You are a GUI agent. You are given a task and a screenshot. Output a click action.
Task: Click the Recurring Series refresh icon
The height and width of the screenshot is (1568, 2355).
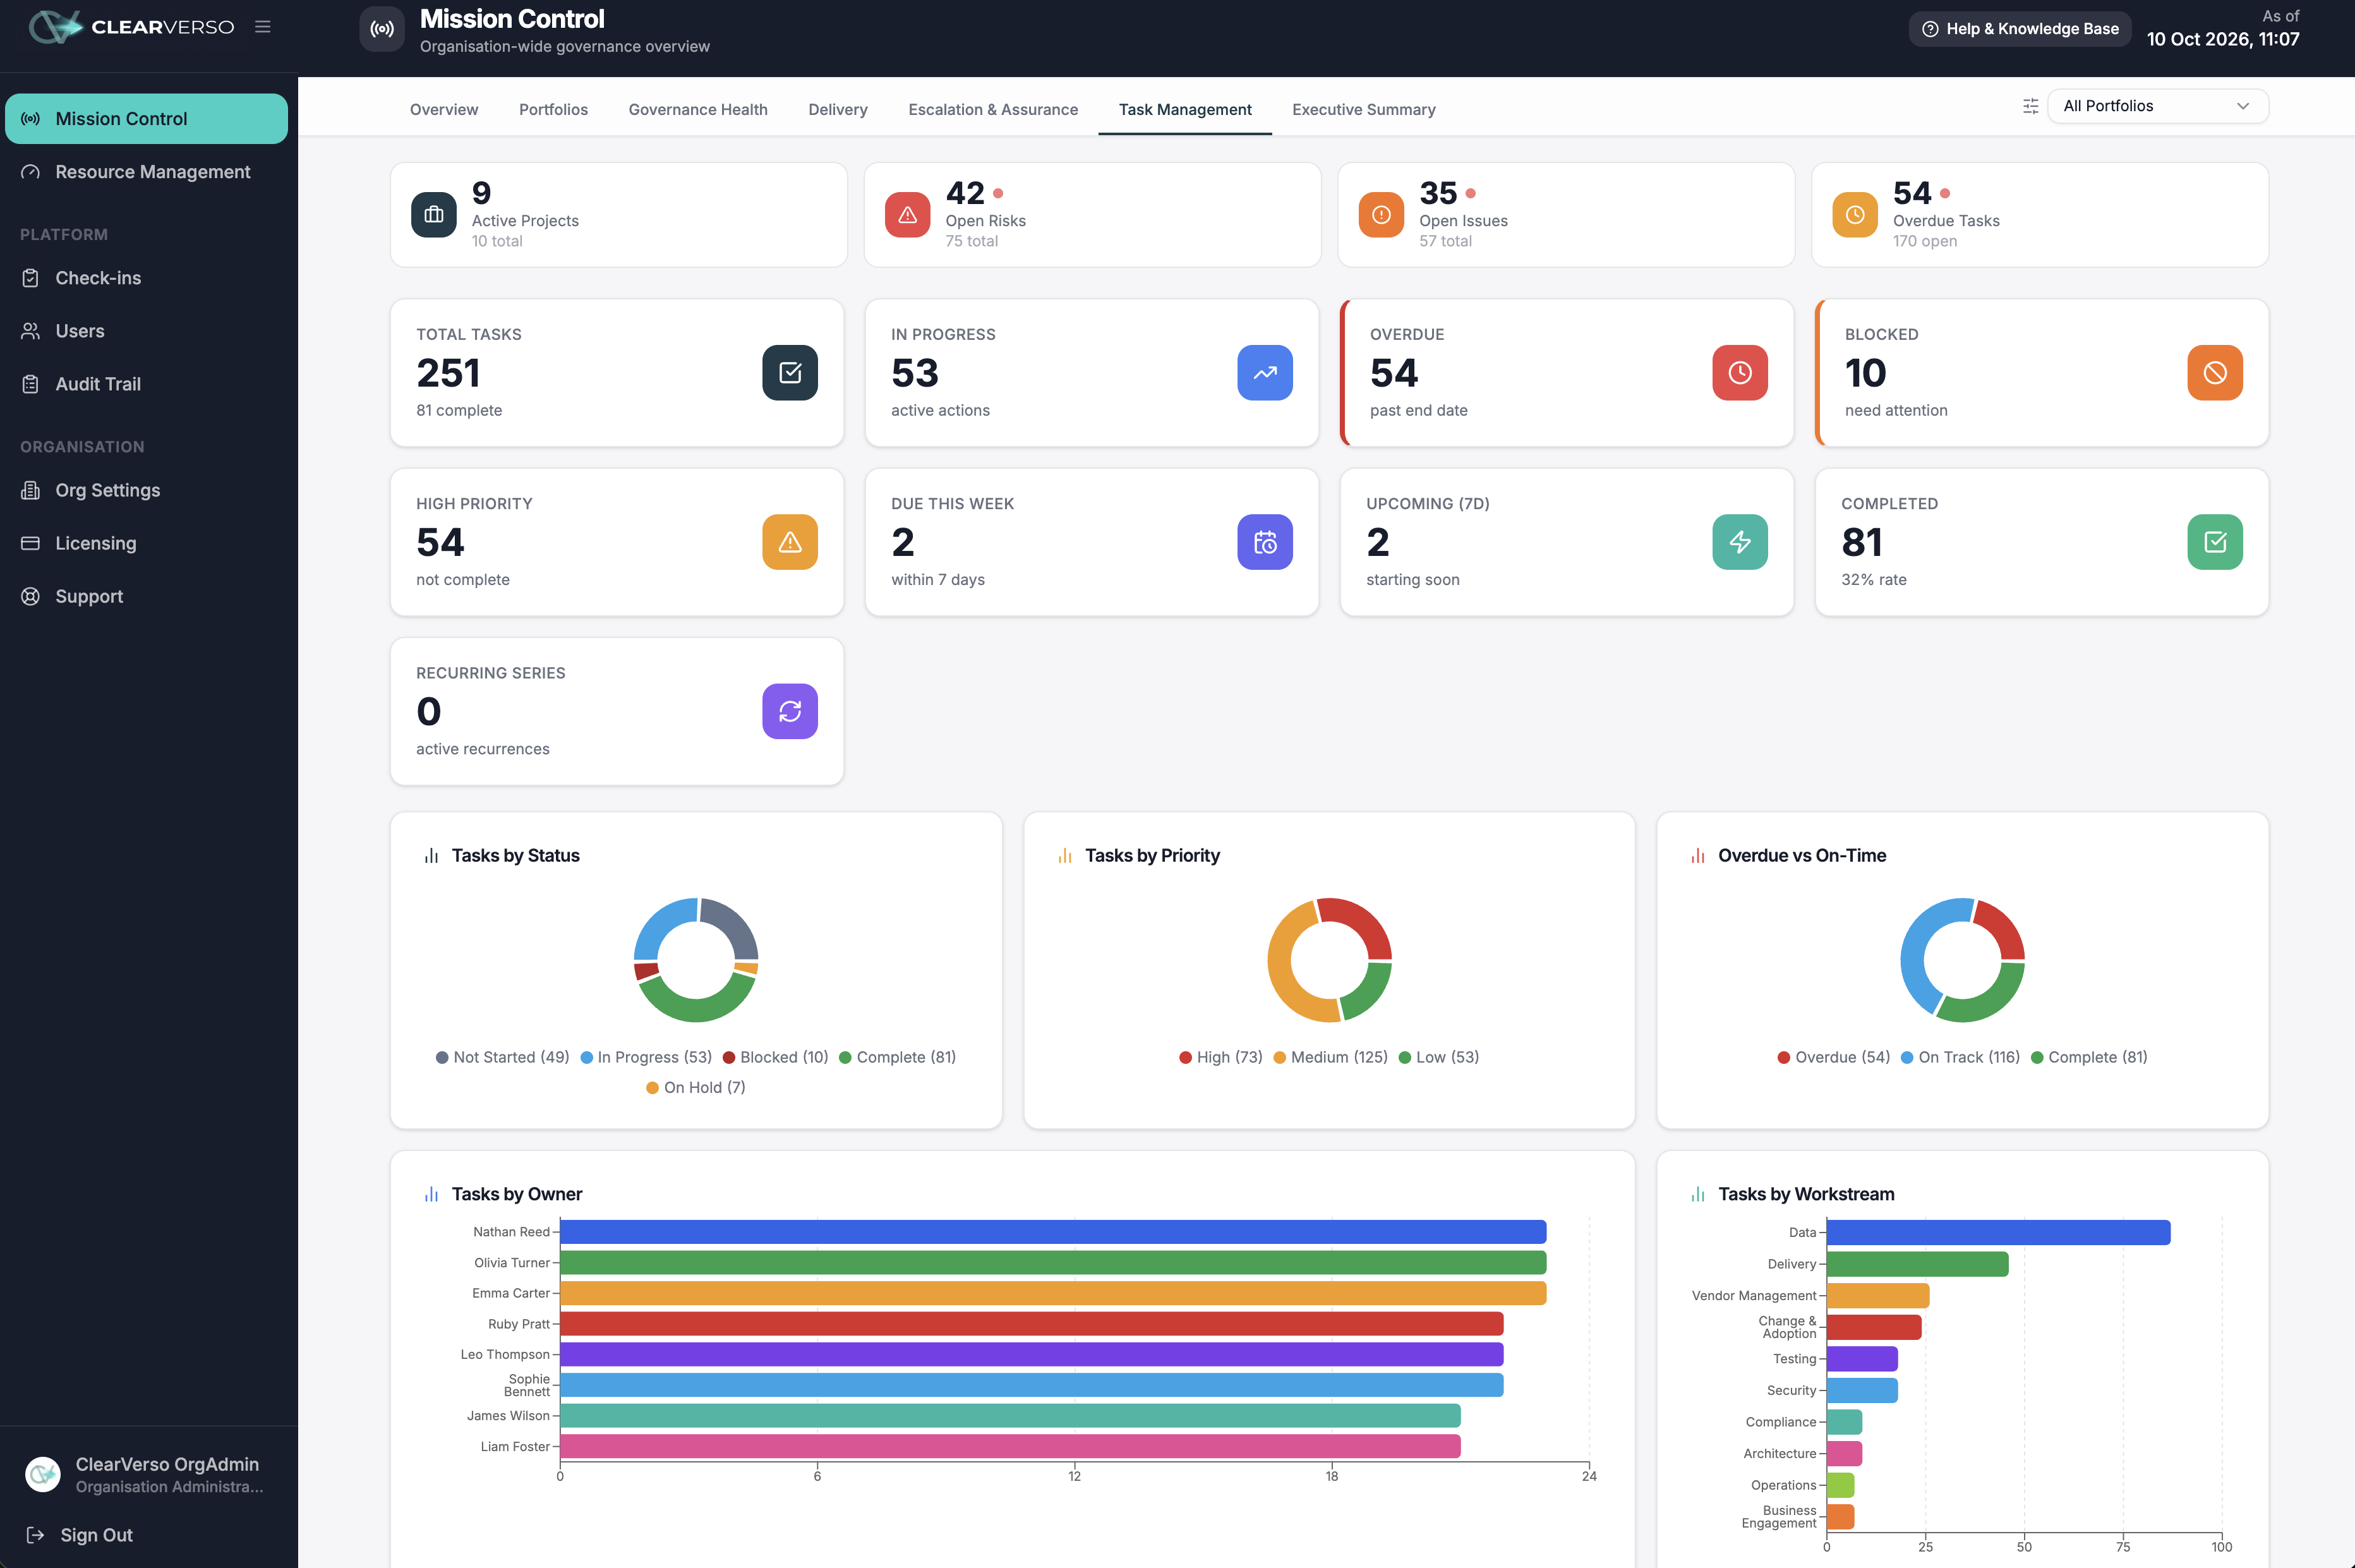tap(790, 711)
